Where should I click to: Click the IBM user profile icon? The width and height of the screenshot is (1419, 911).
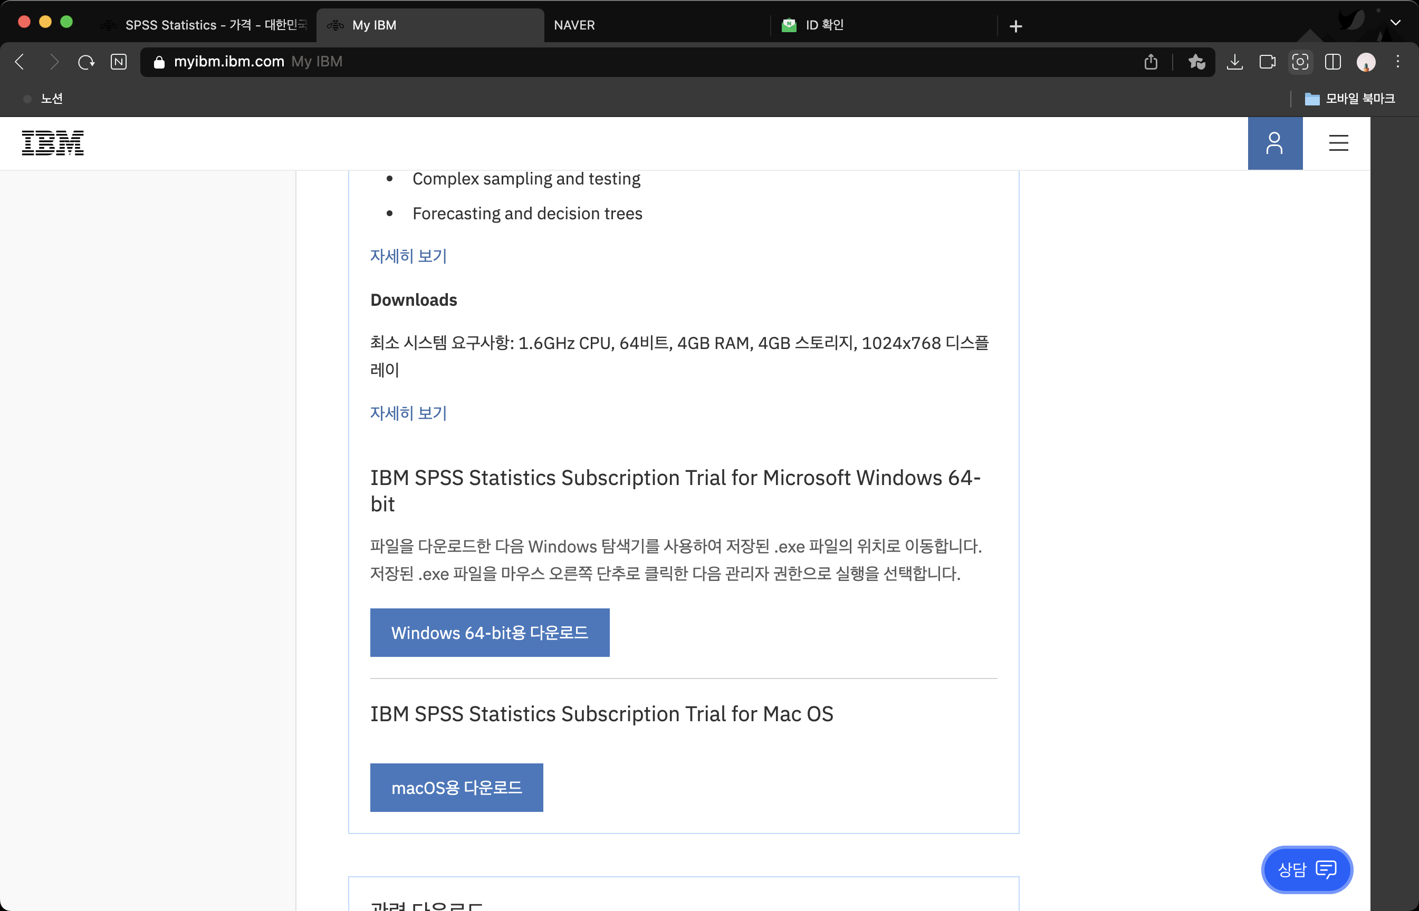click(1274, 143)
